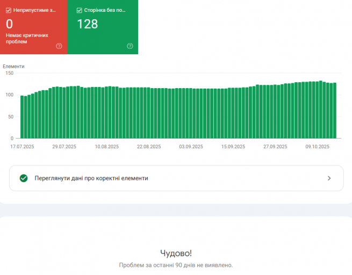The image size is (352, 275).
Task: Click the 'Елементи' axis title
Action: (13, 67)
